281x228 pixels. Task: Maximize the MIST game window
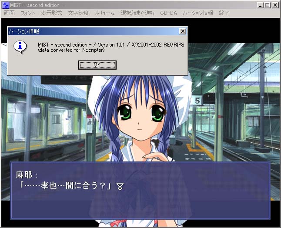267,5
